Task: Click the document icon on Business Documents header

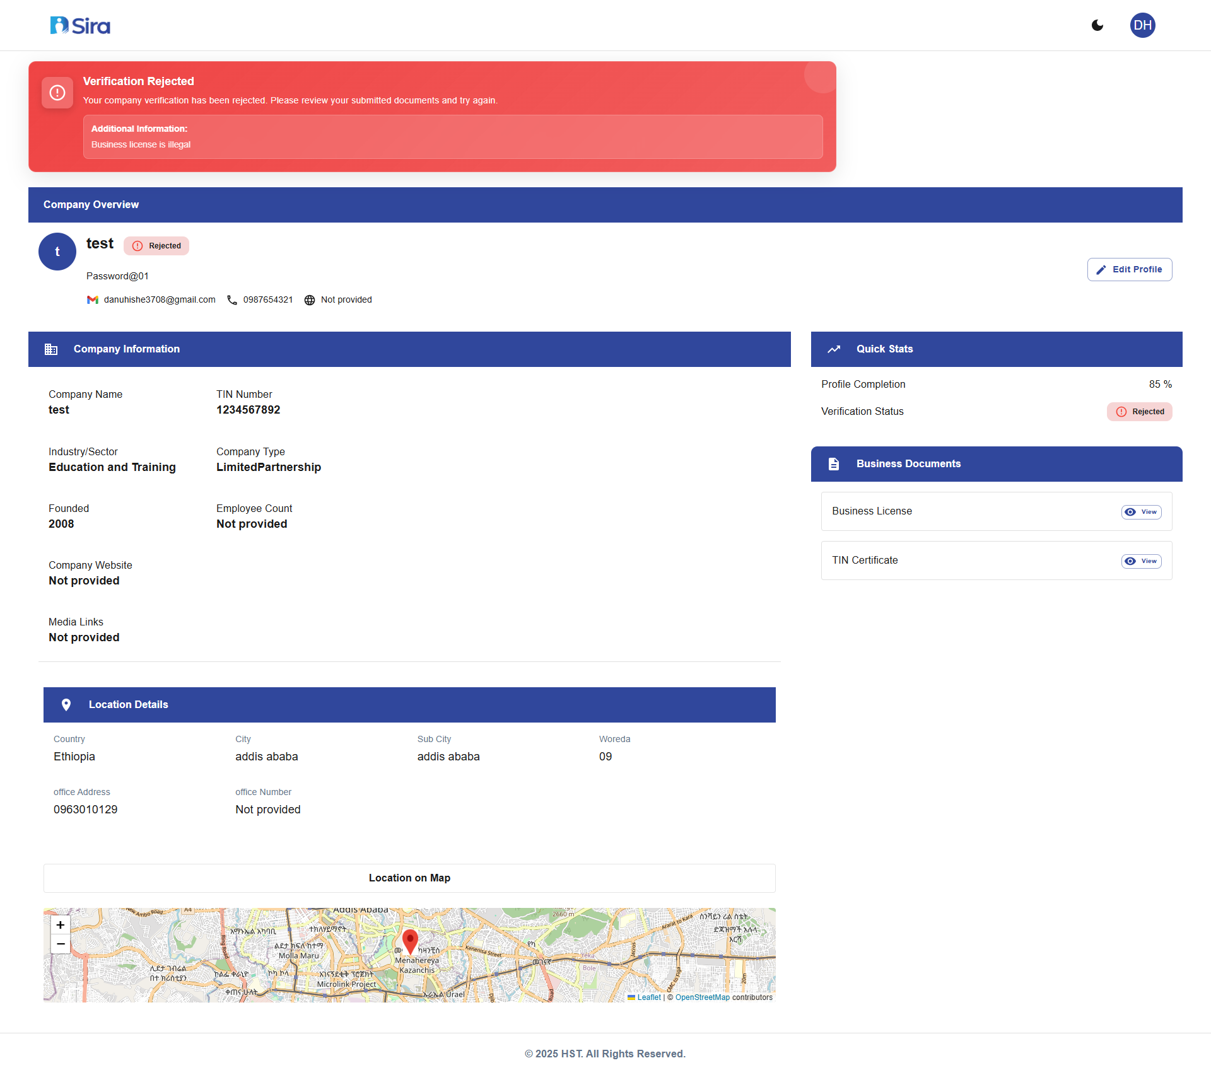Action: click(834, 463)
